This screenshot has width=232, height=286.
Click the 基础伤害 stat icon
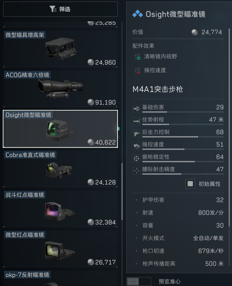[x=137, y=109]
